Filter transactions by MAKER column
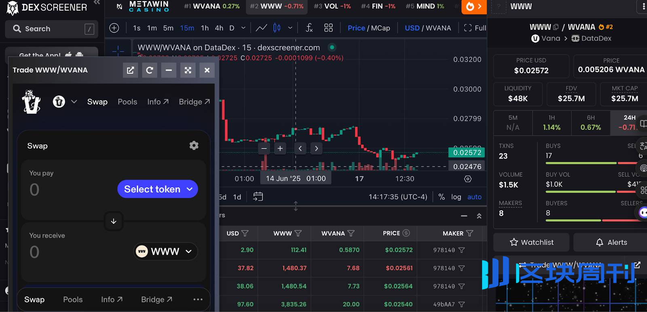Viewport: 647px width, 312px height. (469, 233)
